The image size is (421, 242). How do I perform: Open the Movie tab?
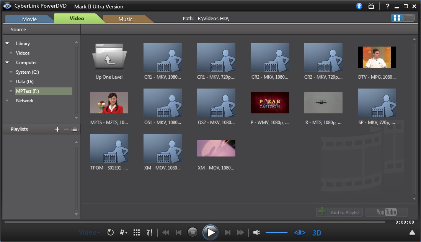tap(29, 19)
